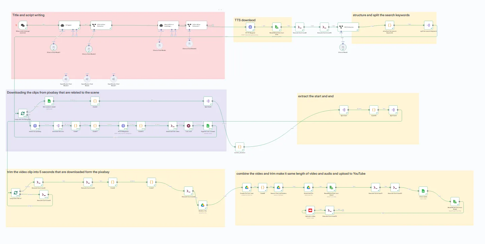Select the Execute Command3 node

point(39,182)
